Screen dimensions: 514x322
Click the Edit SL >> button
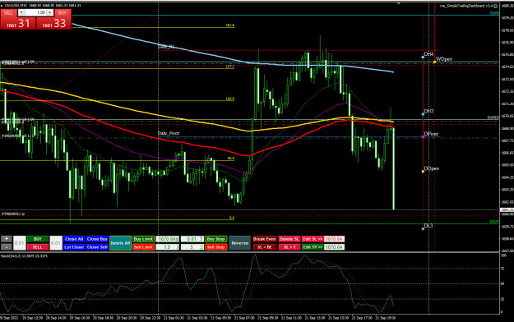313,239
